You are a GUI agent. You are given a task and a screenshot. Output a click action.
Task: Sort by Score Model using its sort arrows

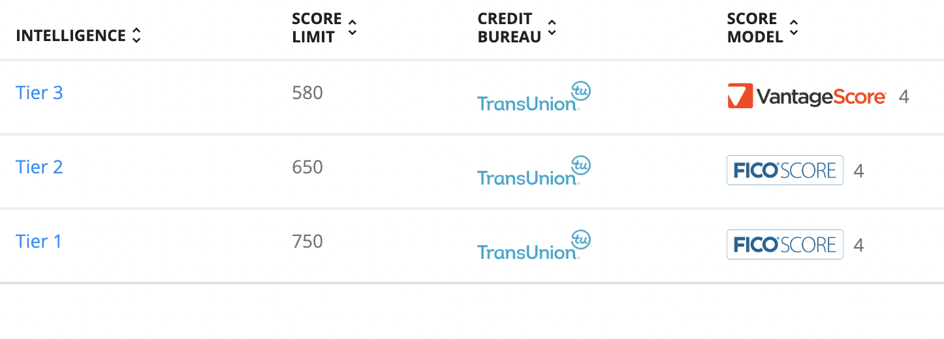(794, 27)
